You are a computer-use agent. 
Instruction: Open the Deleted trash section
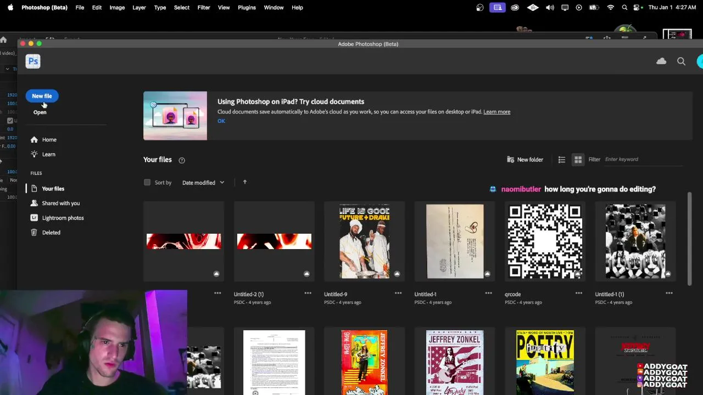46,233
